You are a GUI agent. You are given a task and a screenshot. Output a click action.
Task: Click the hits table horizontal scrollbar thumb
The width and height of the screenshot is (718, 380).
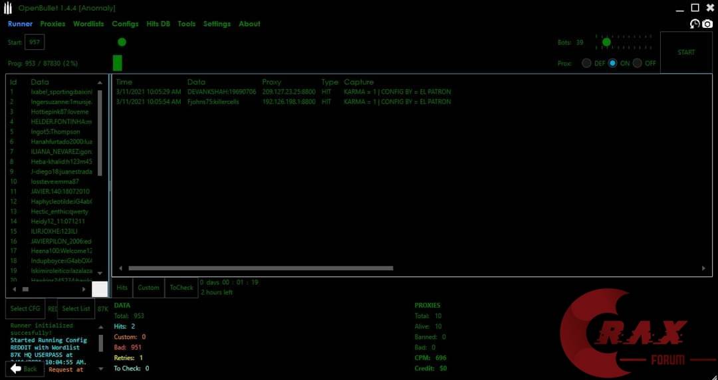(261, 268)
